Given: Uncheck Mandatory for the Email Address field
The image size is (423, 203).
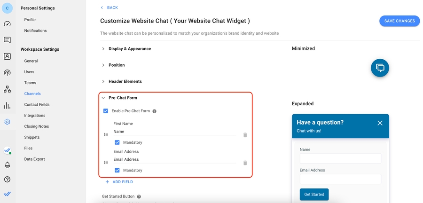Looking at the screenshot, I should click(117, 170).
